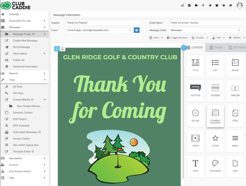Add a Video content block

(195, 141)
